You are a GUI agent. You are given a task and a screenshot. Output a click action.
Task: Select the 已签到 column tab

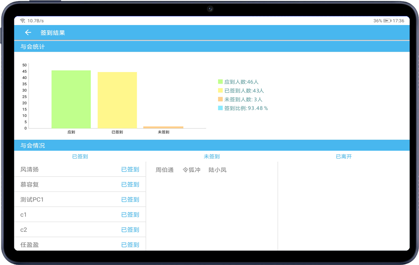click(80, 156)
